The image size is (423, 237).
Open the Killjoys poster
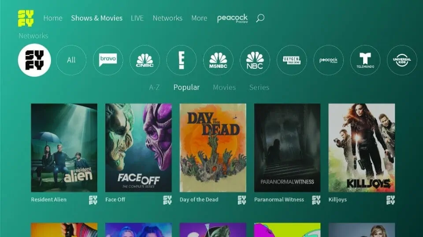[x=361, y=148]
